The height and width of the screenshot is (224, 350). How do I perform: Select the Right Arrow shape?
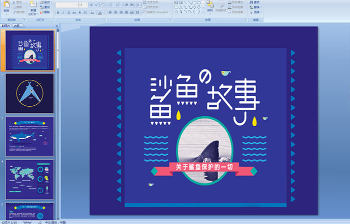[194, 7]
